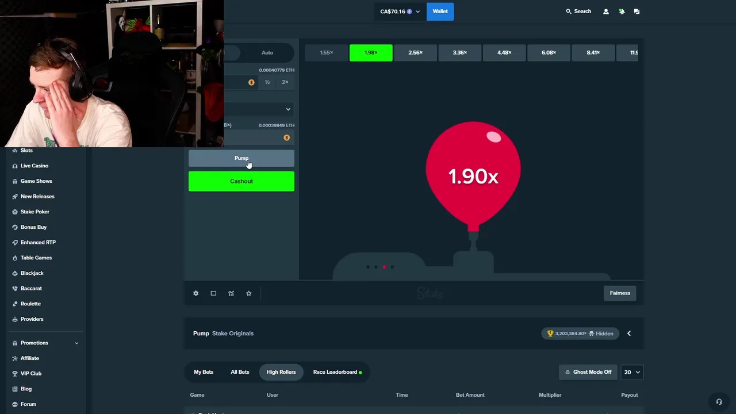Expand the CA$70.16 balance dropdown
Screen dimensions: 736x414
tap(400, 11)
